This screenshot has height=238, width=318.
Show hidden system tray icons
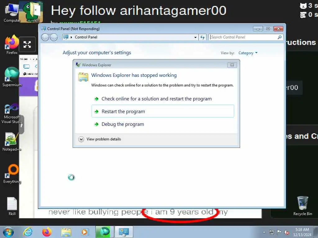(264, 232)
